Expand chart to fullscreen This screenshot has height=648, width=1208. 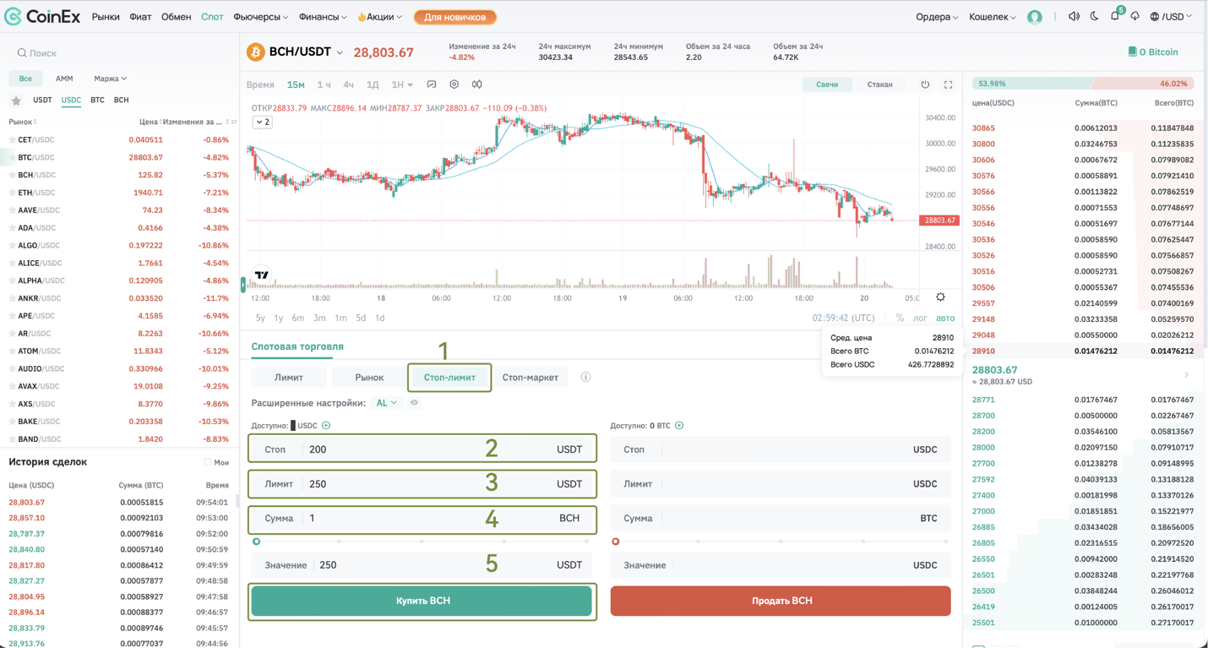pyautogui.click(x=948, y=84)
